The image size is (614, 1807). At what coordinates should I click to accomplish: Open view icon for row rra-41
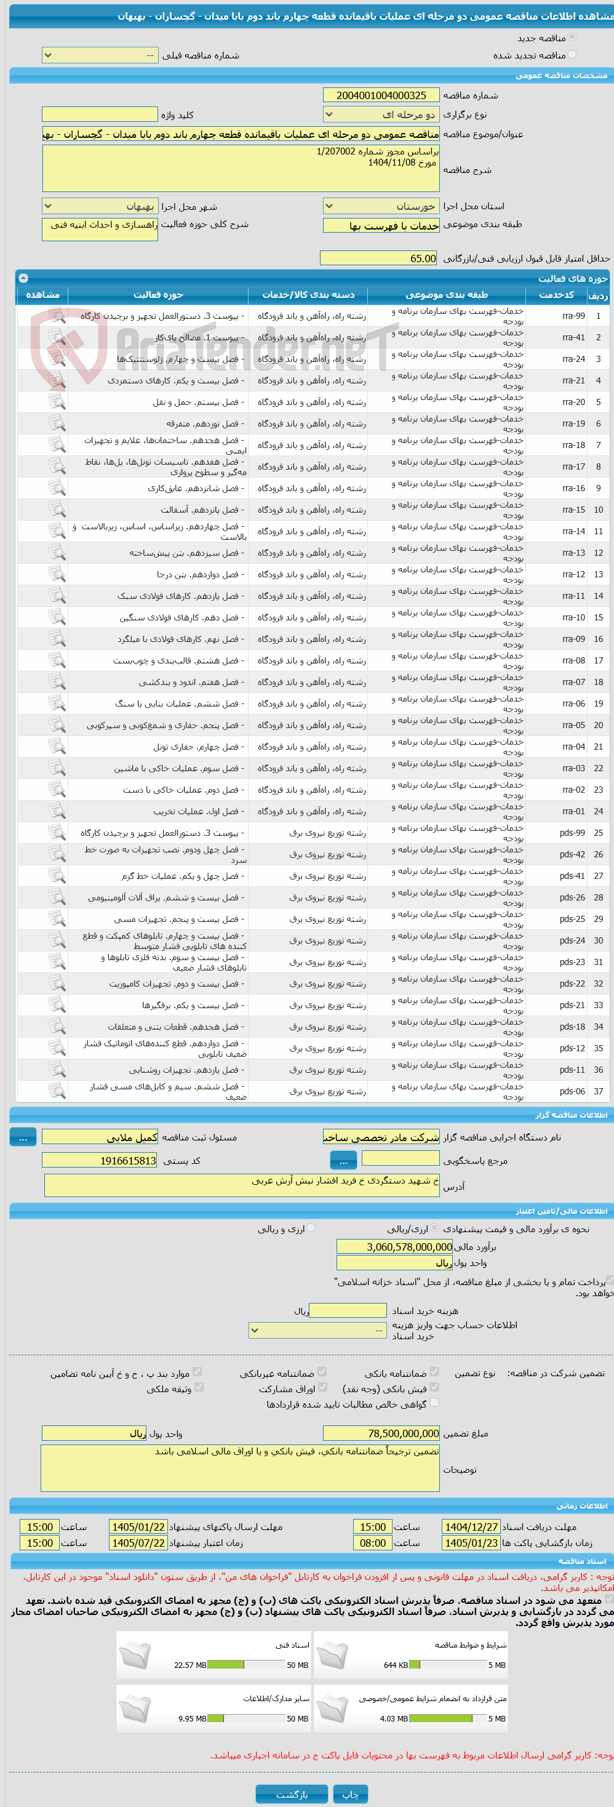click(56, 337)
